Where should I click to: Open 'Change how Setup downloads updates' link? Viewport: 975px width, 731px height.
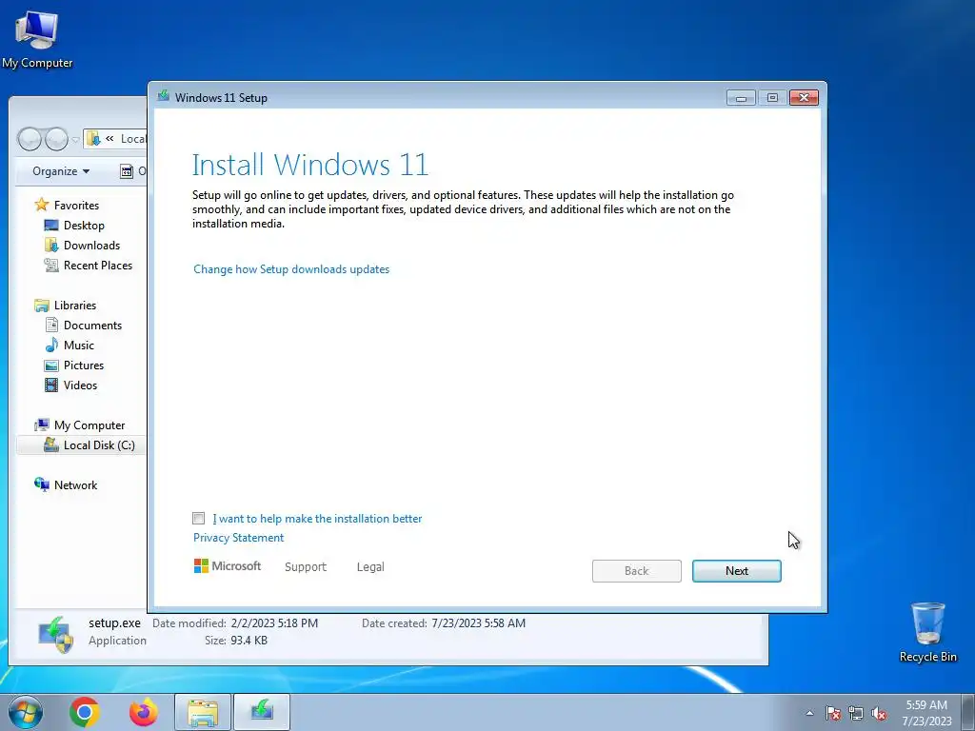tap(291, 269)
